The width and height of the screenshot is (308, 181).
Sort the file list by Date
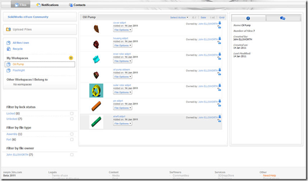click(203, 17)
